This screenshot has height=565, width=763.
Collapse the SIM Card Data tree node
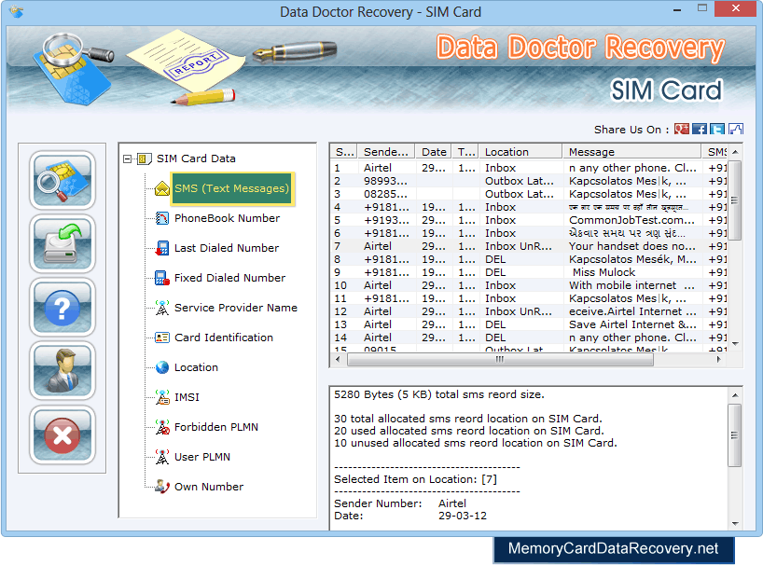point(127,159)
